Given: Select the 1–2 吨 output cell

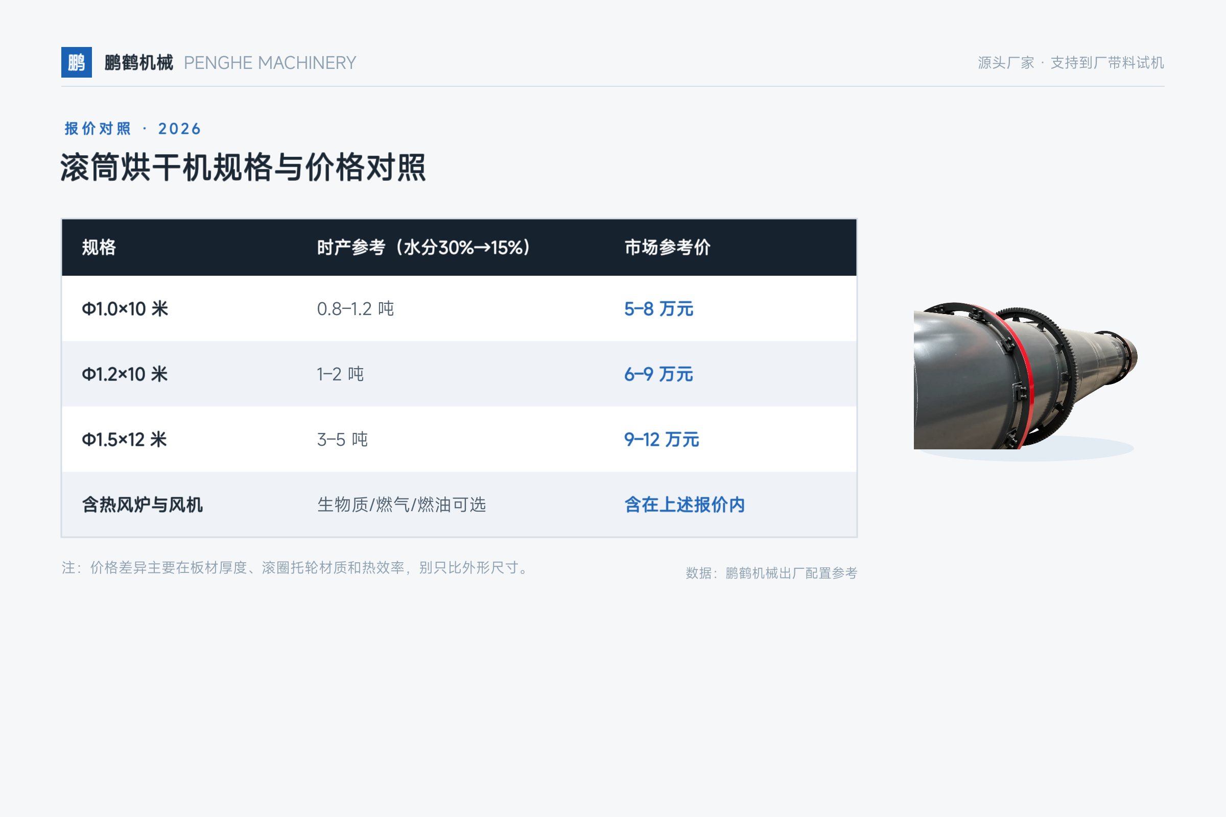Looking at the screenshot, I should (x=340, y=374).
